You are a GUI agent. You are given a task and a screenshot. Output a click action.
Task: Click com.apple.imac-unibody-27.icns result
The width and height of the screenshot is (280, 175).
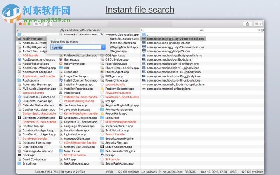168,51
